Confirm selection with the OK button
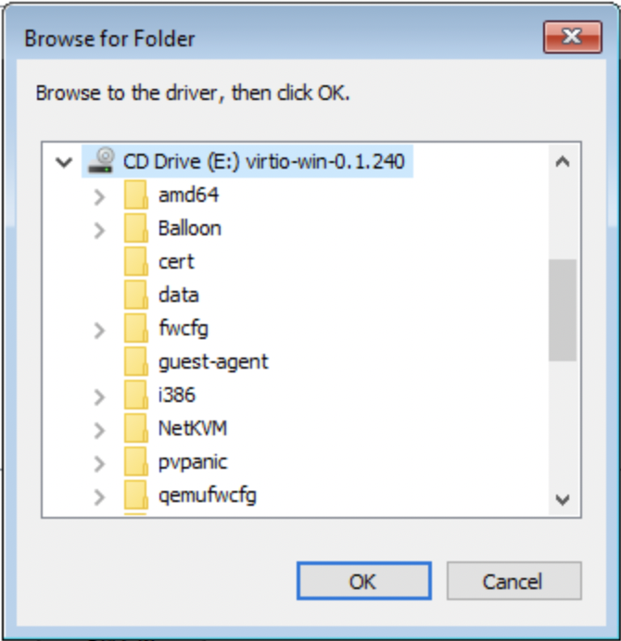This screenshot has height=641, width=621. [362, 582]
